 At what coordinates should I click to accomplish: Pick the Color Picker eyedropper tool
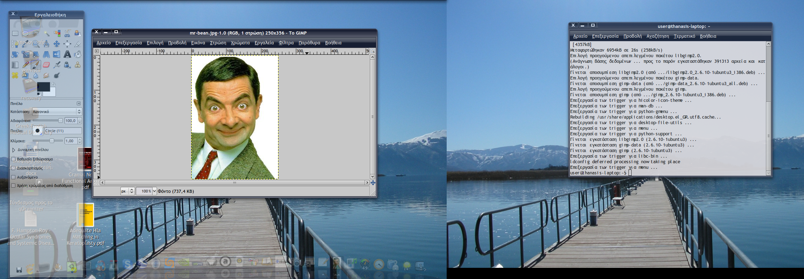coord(25,44)
